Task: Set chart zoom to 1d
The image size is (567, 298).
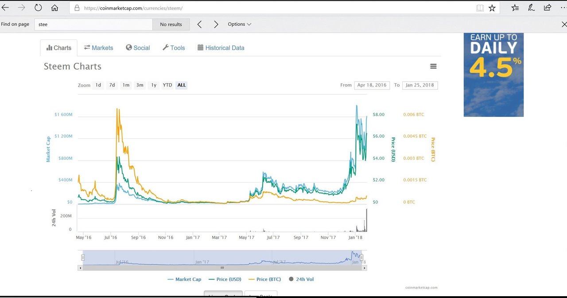Action: pyautogui.click(x=98, y=85)
